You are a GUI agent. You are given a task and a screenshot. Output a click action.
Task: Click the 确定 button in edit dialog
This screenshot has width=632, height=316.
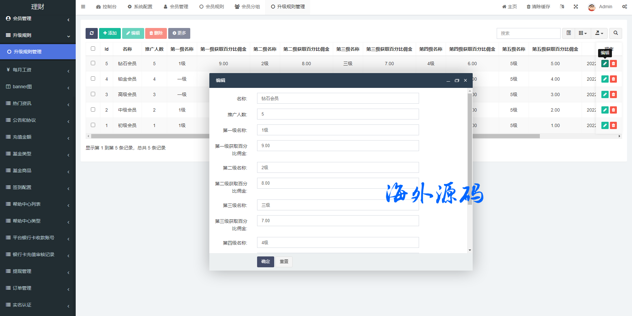265,262
